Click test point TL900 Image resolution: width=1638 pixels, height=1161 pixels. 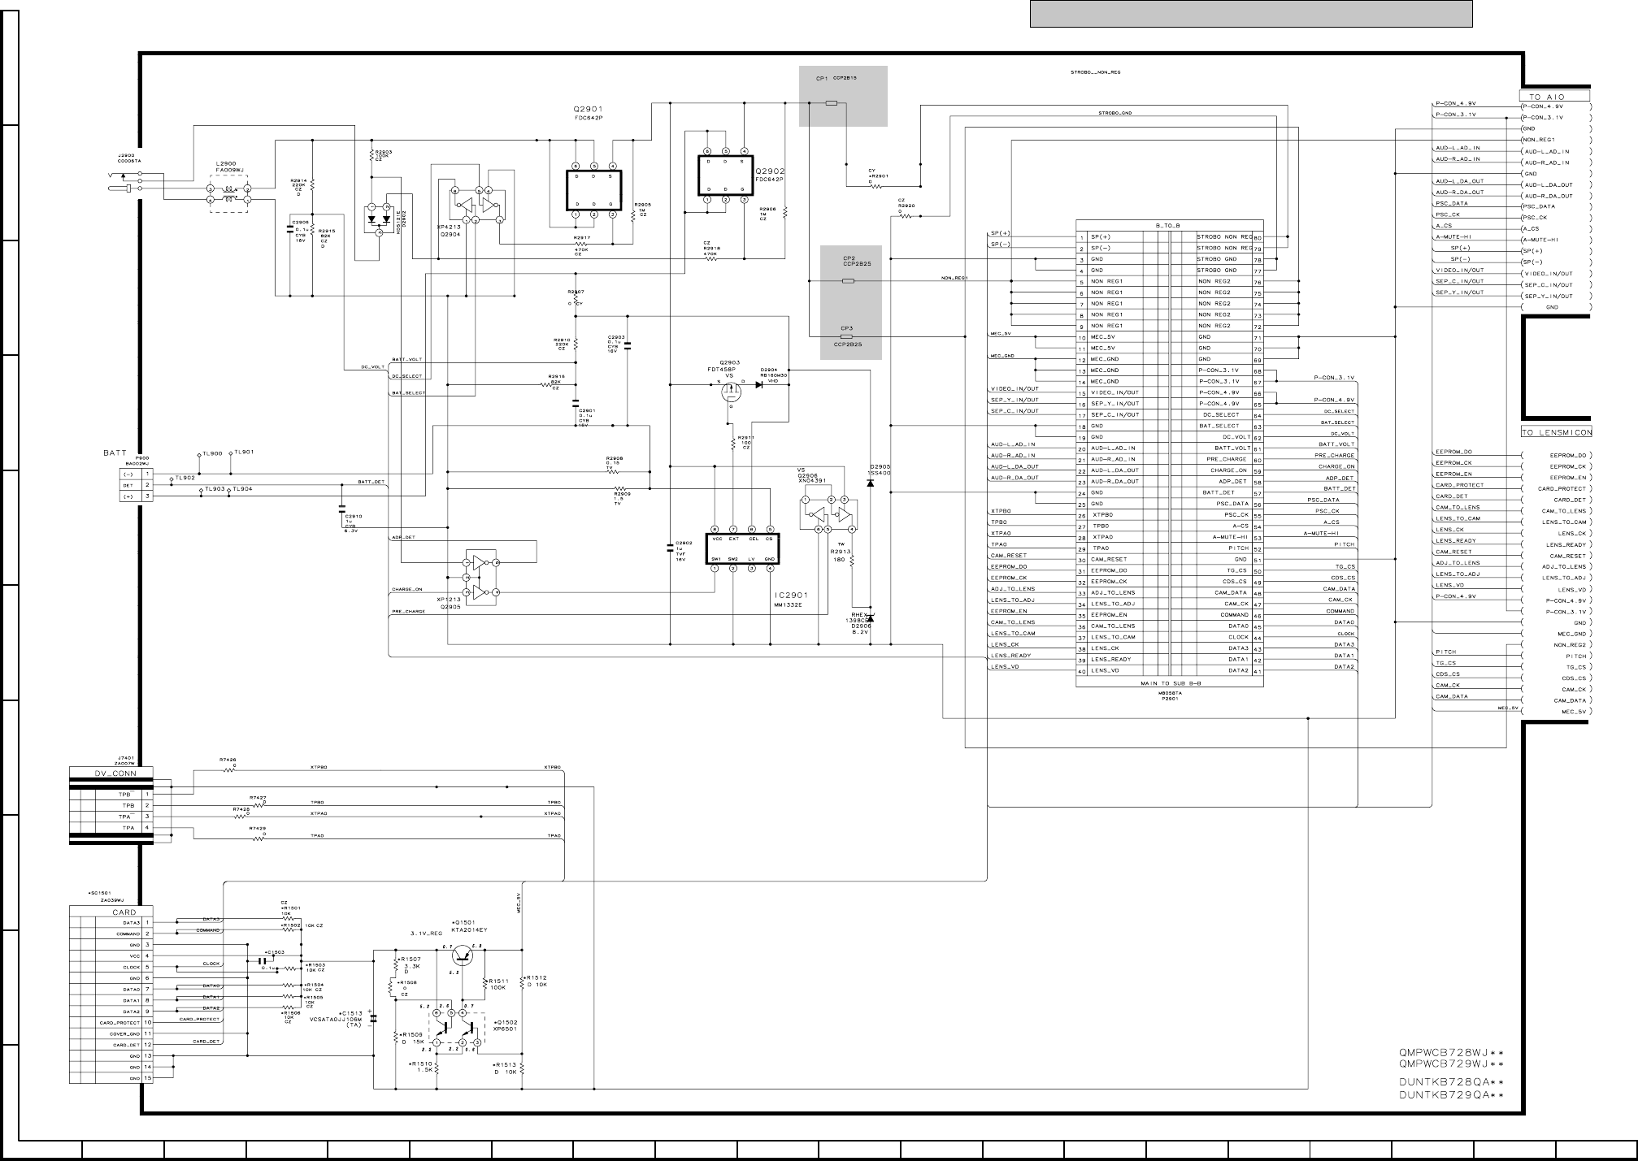(x=211, y=453)
